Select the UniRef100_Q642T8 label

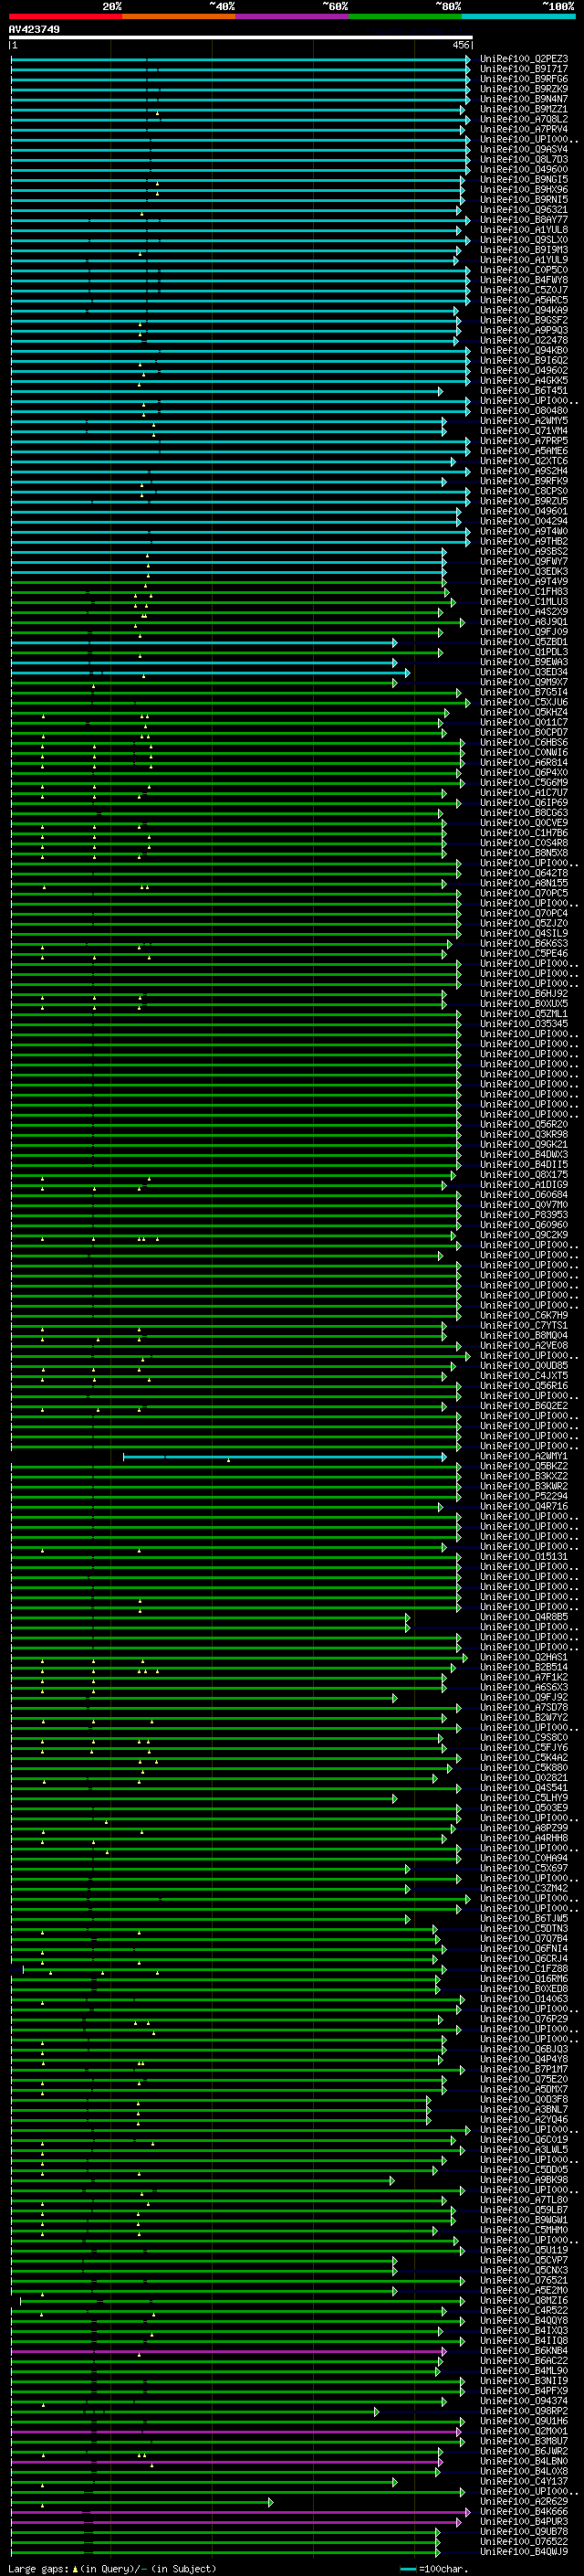point(523,873)
